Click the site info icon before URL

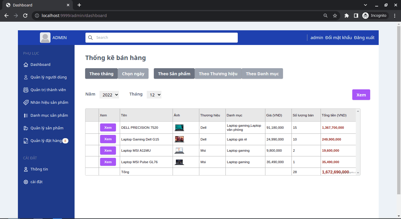click(37, 16)
